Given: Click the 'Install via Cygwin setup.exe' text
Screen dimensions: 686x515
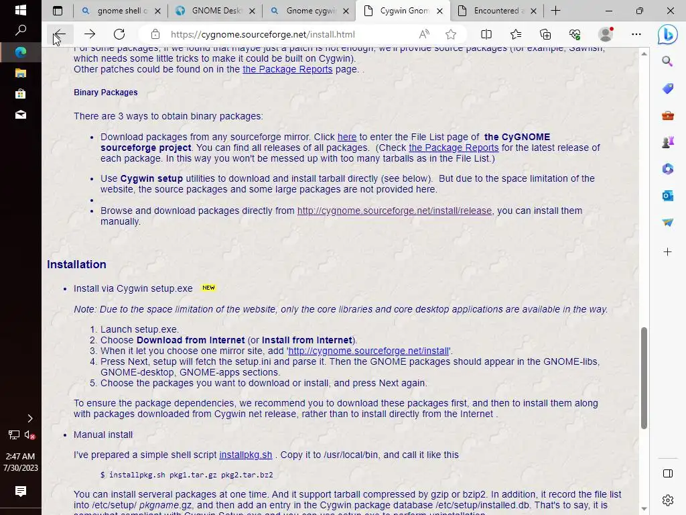Looking at the screenshot, I should pyautogui.click(x=133, y=288).
